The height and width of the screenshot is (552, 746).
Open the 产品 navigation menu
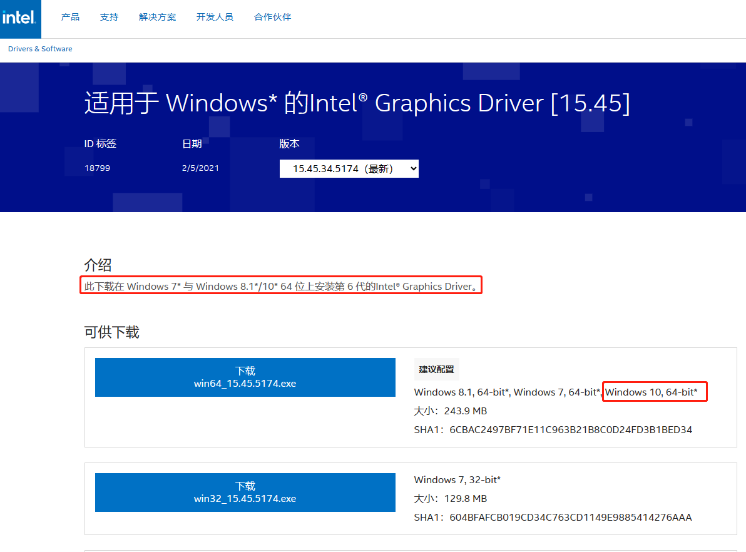(x=69, y=17)
